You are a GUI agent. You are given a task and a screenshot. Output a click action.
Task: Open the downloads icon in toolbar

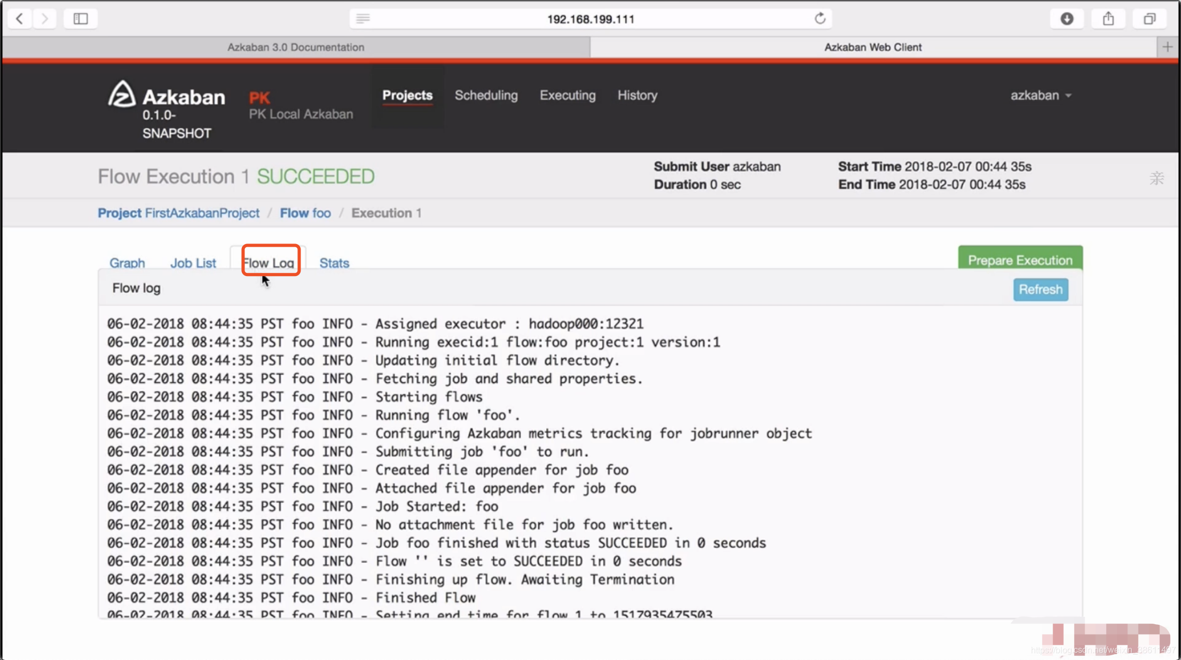coord(1067,19)
